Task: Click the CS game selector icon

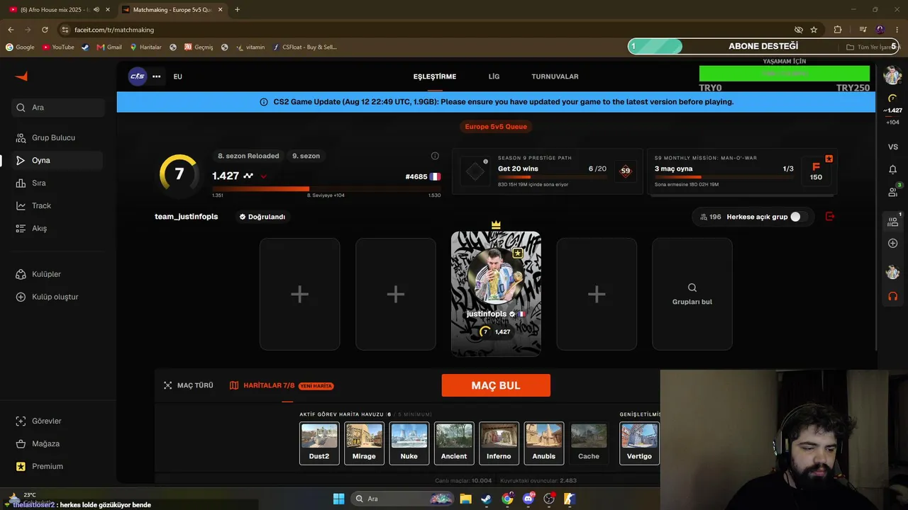Action: pos(137,76)
